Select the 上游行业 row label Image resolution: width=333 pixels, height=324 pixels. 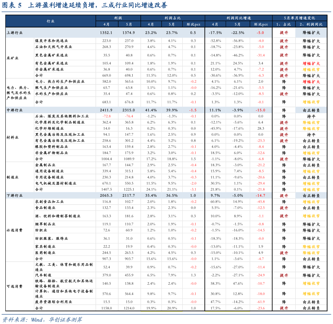pos(15,33)
